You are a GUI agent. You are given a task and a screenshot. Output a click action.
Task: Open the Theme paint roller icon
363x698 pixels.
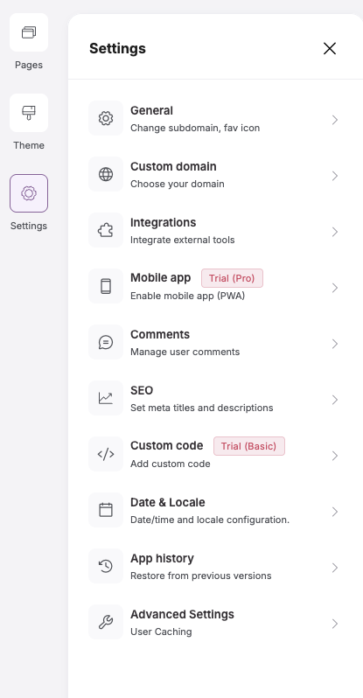pos(29,113)
